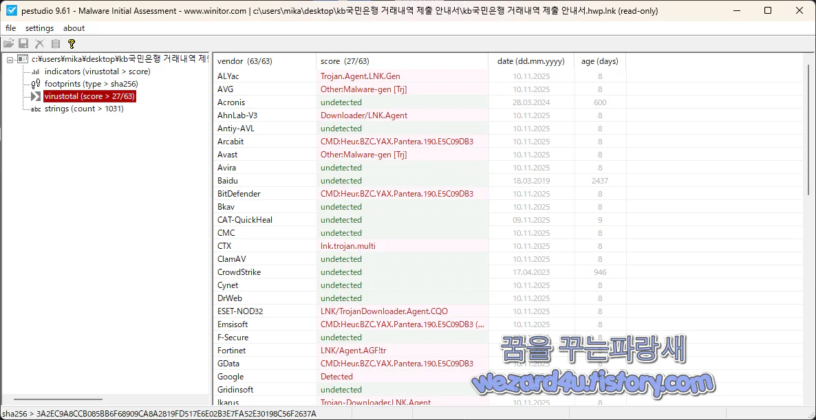
Task: Select the Antiy-AVL vendor cell
Action: point(264,129)
